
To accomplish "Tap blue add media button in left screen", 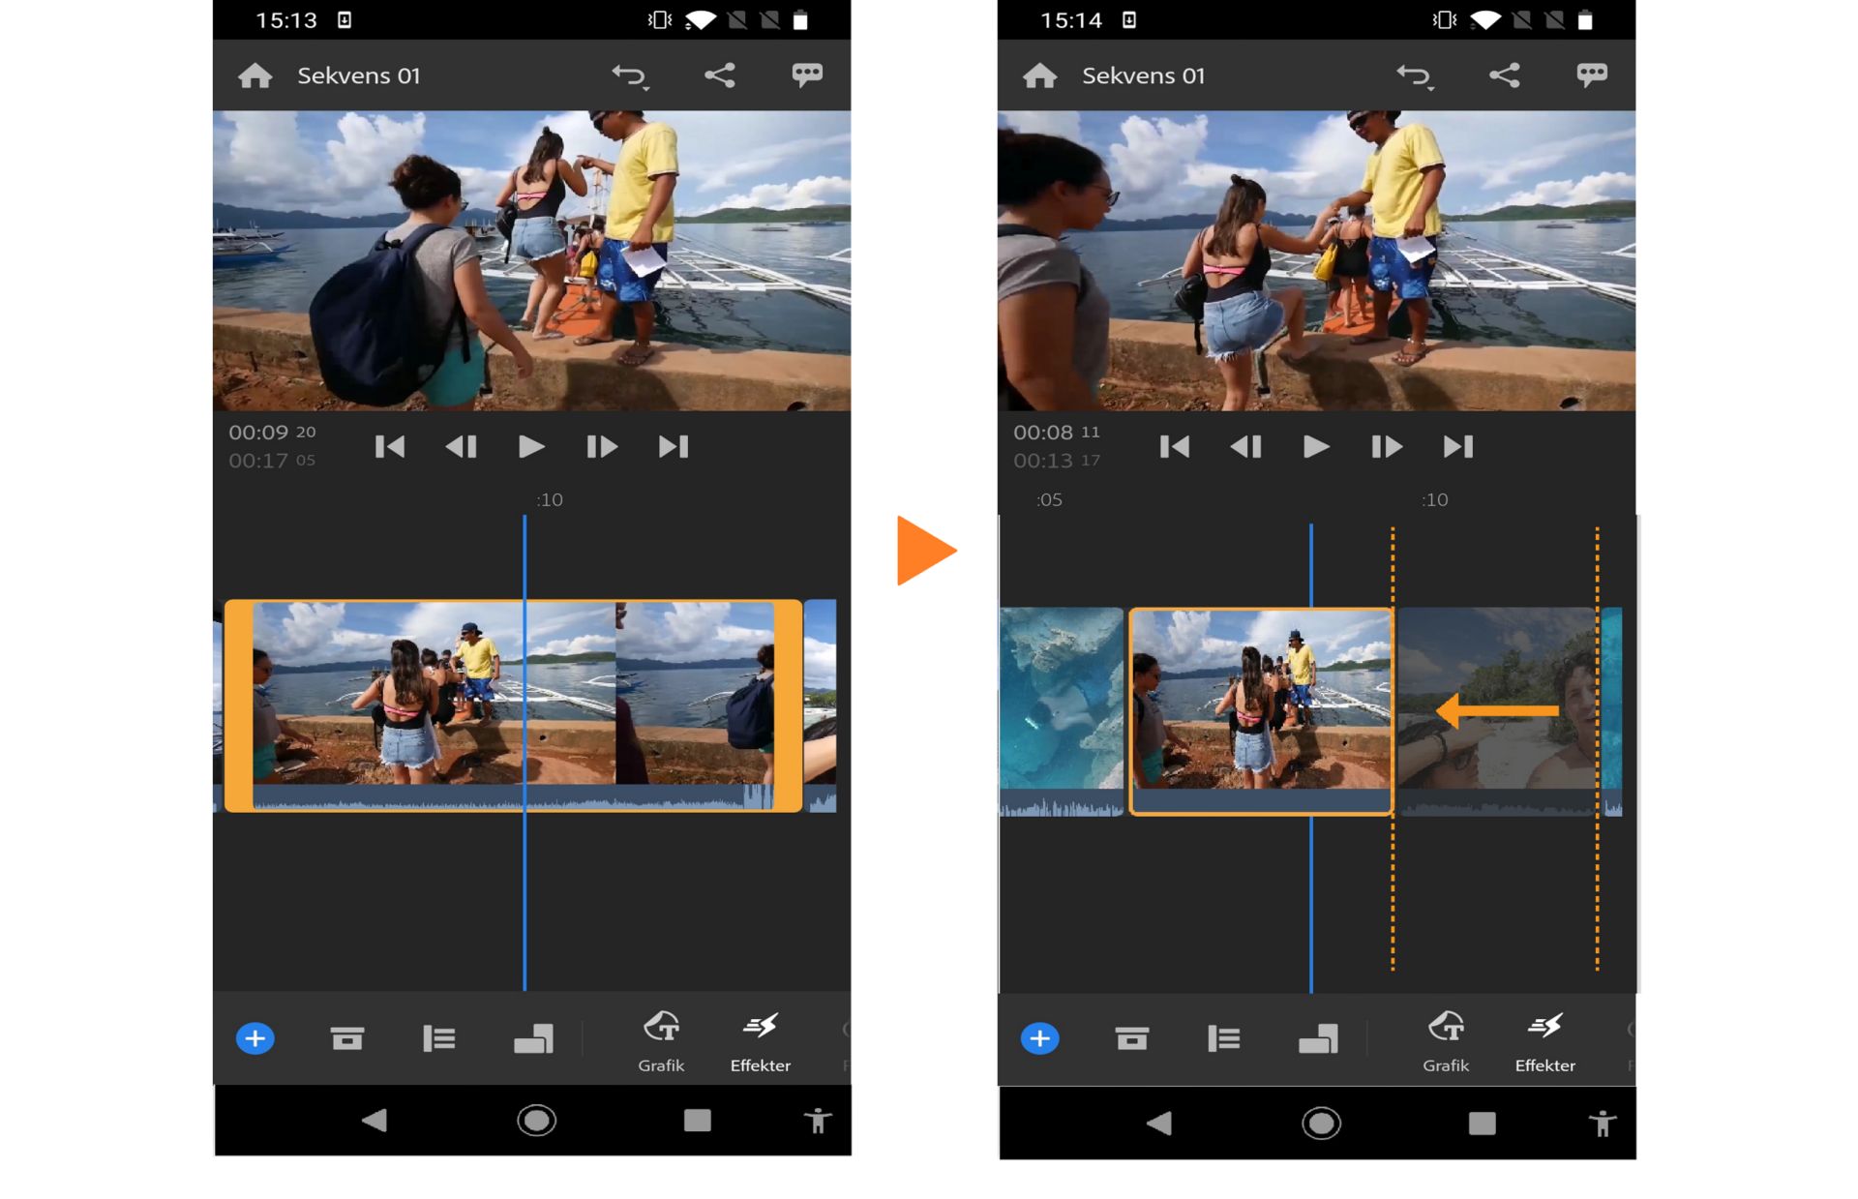I will tap(255, 1038).
